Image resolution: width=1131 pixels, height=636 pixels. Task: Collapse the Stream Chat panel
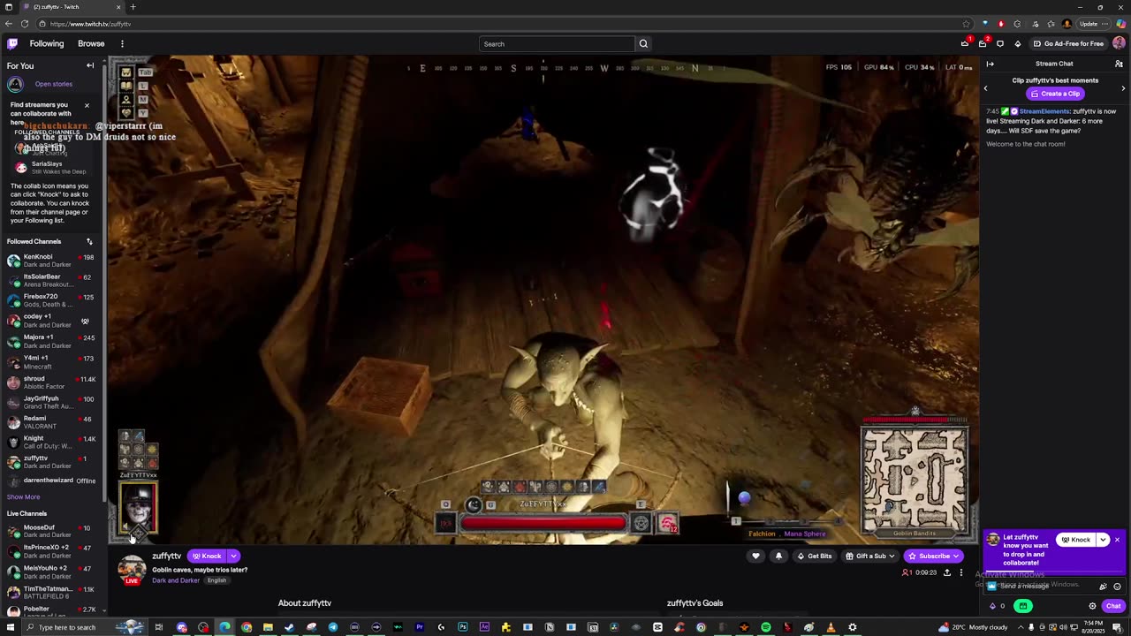pos(990,64)
